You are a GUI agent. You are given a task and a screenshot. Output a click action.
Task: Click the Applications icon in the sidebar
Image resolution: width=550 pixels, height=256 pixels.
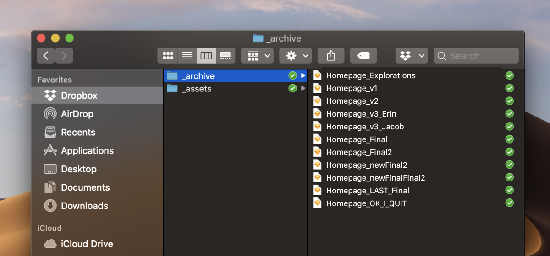50,150
